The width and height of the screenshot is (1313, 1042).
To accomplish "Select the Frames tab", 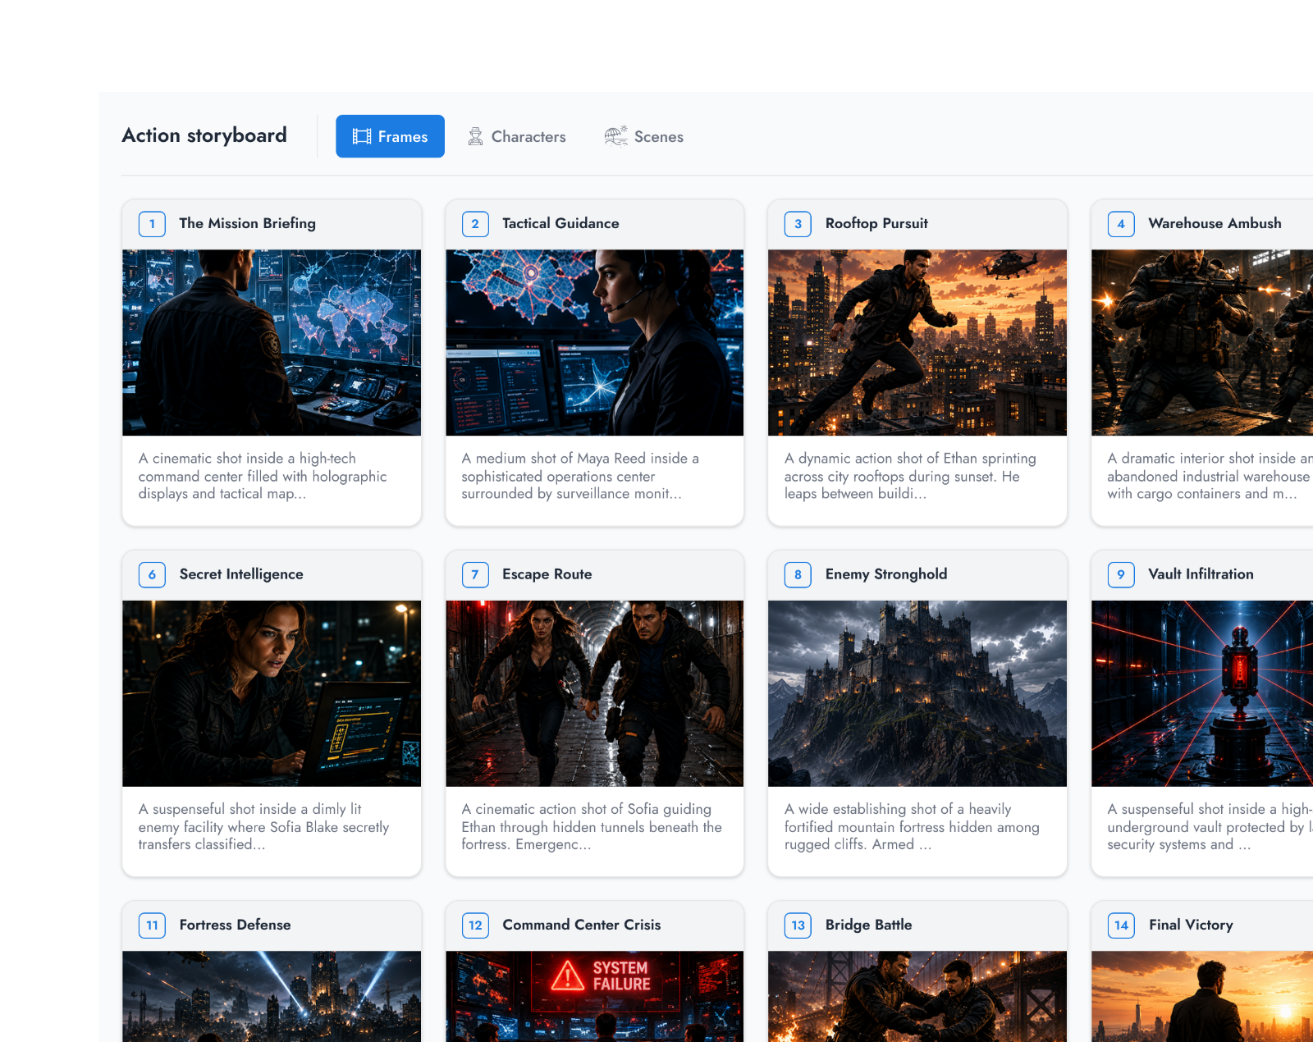I will [390, 136].
